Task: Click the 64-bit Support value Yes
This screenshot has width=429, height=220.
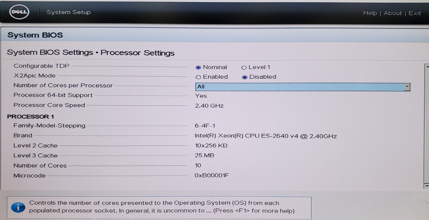Action: 201,96
